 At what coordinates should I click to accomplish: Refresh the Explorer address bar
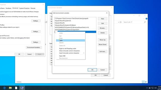[121, 22]
